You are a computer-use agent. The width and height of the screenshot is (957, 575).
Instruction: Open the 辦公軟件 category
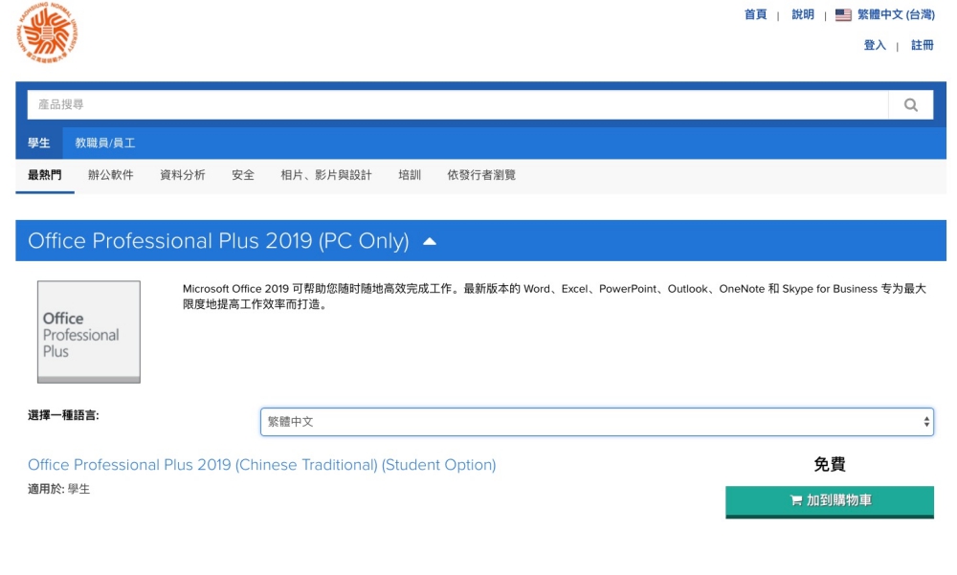tap(110, 175)
